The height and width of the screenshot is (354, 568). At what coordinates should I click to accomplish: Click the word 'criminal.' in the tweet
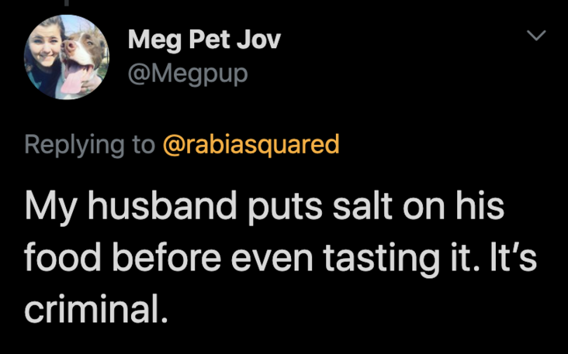[x=95, y=309]
